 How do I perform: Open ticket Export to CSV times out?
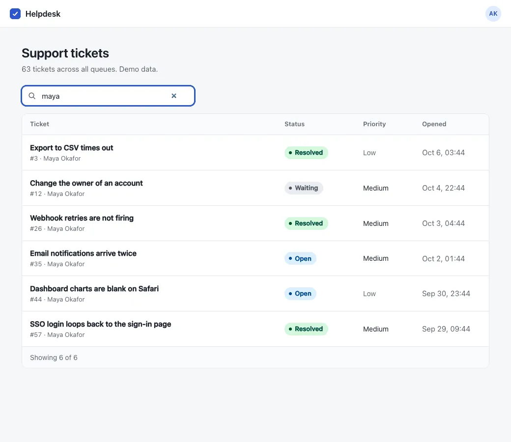pyautogui.click(x=71, y=148)
